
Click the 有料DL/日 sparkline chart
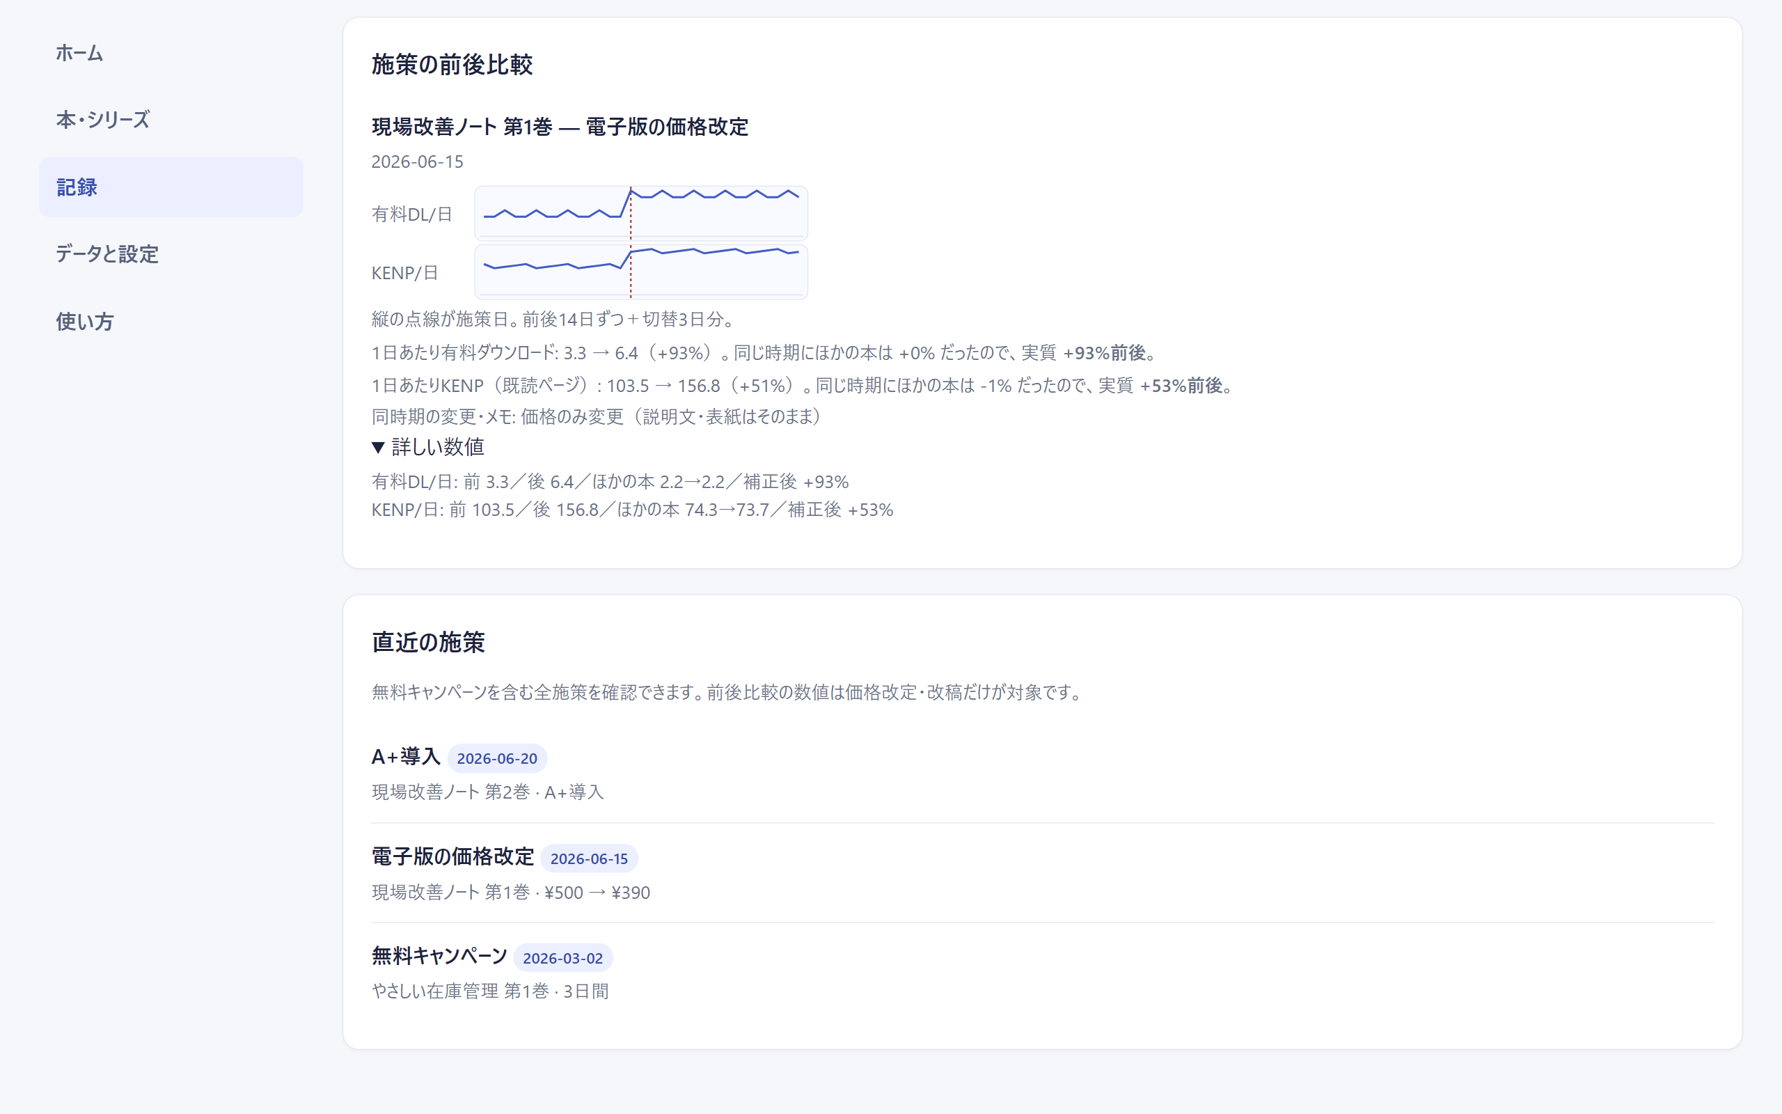[640, 213]
